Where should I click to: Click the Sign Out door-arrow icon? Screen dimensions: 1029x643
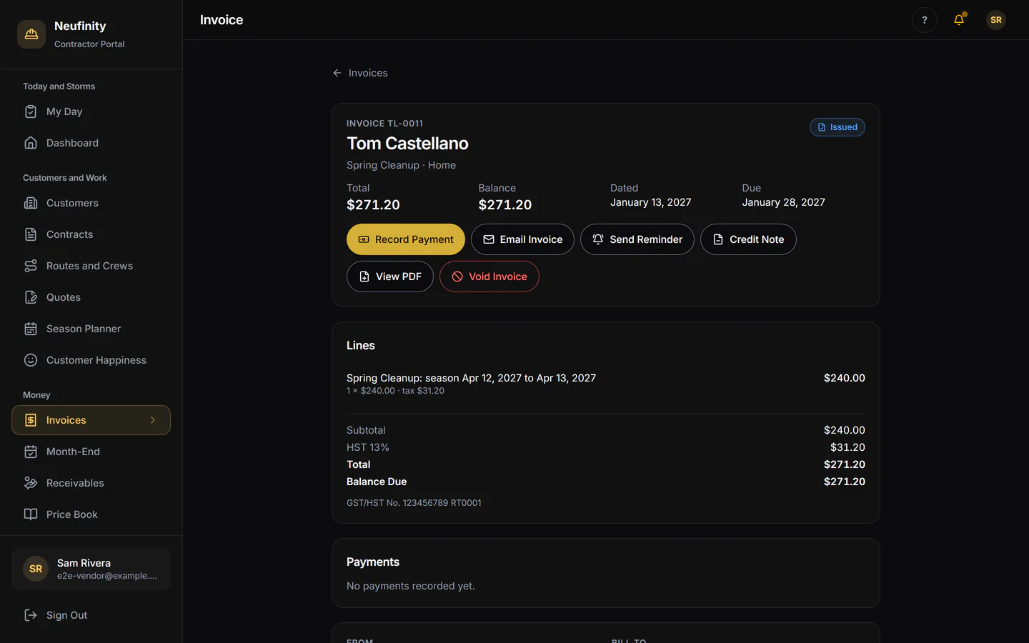[31, 615]
